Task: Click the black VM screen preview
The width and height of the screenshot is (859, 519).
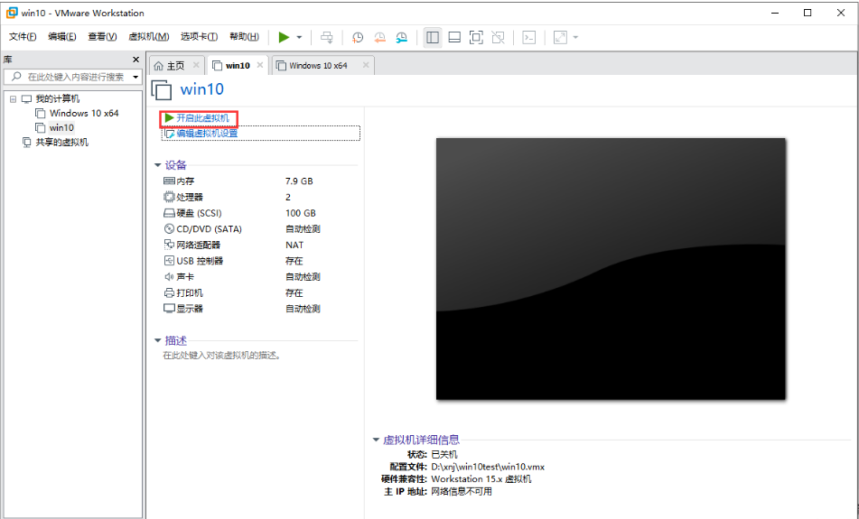Action: point(611,269)
